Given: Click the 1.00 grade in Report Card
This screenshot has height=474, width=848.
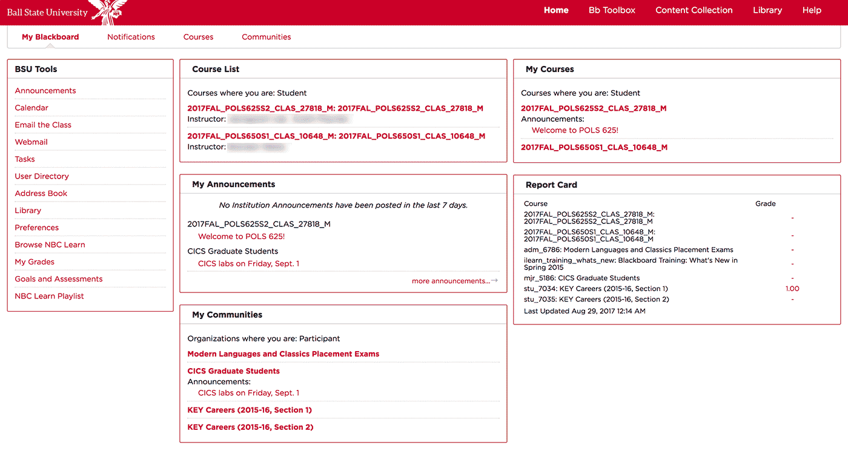Looking at the screenshot, I should click(x=792, y=289).
